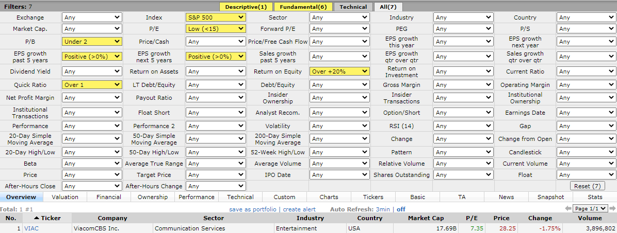Turn Auto Refresh off
Viewport: 617px width, 233px height.
(x=401, y=209)
